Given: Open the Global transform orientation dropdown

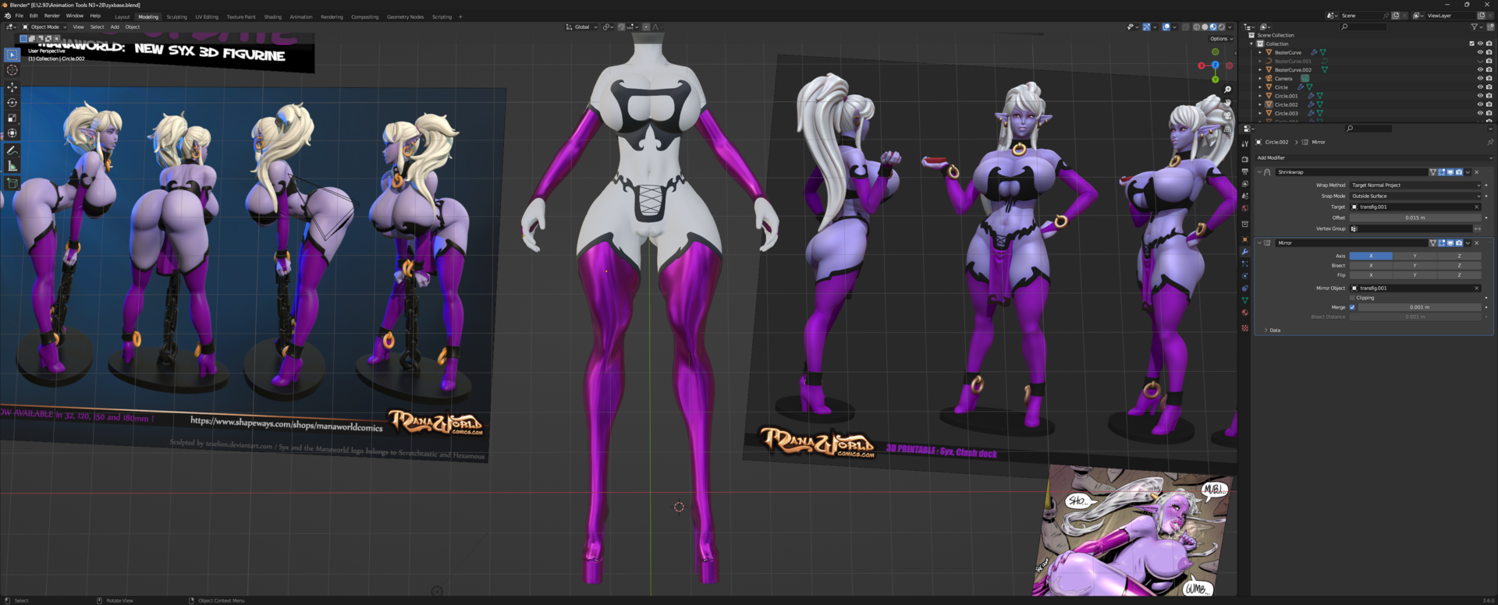Looking at the screenshot, I should [x=581, y=27].
